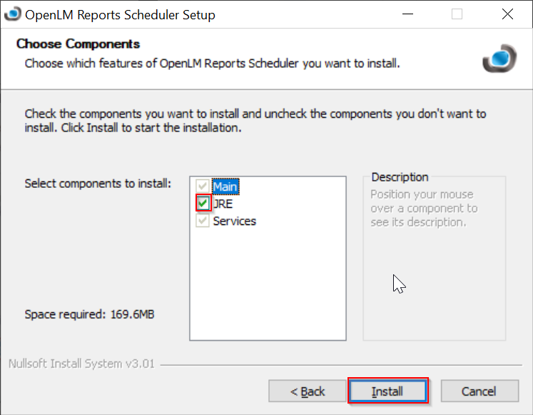Minimize the setup window

tap(407, 14)
